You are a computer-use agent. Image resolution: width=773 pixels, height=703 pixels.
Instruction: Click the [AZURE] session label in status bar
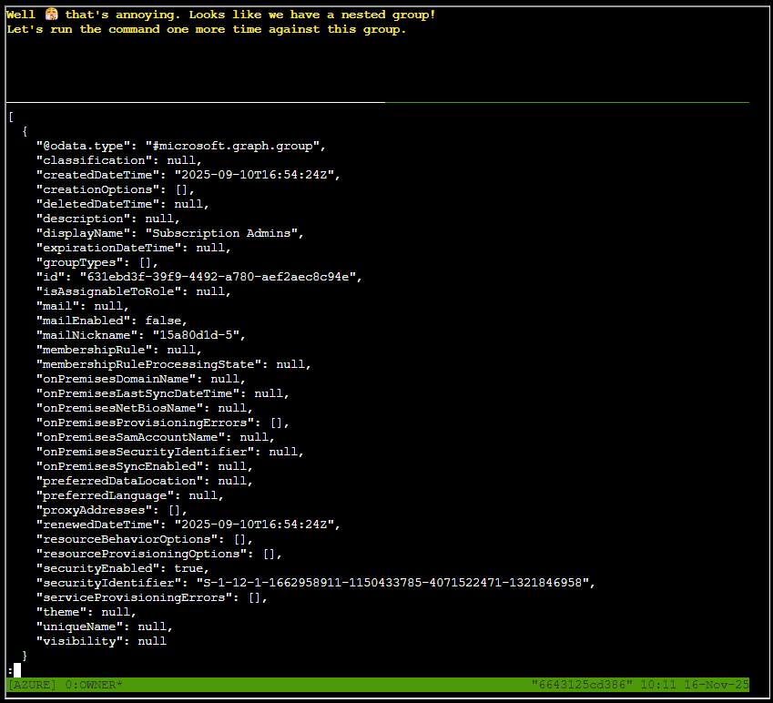click(x=32, y=684)
